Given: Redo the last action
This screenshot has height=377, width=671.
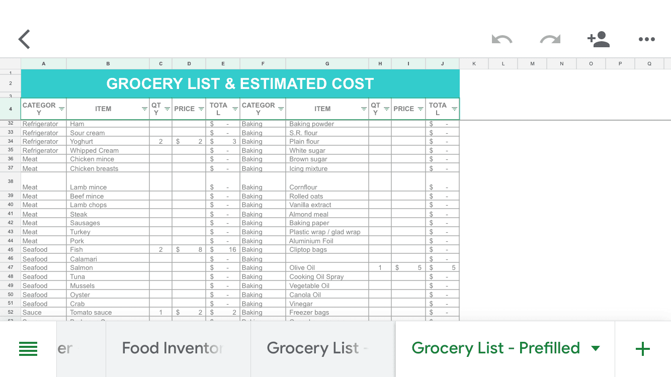Looking at the screenshot, I should [549, 39].
